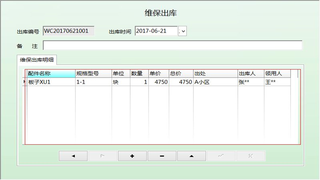The width and height of the screenshot is (320, 180).
Task: Click the cancel changes cross icon
Action: click(x=251, y=155)
